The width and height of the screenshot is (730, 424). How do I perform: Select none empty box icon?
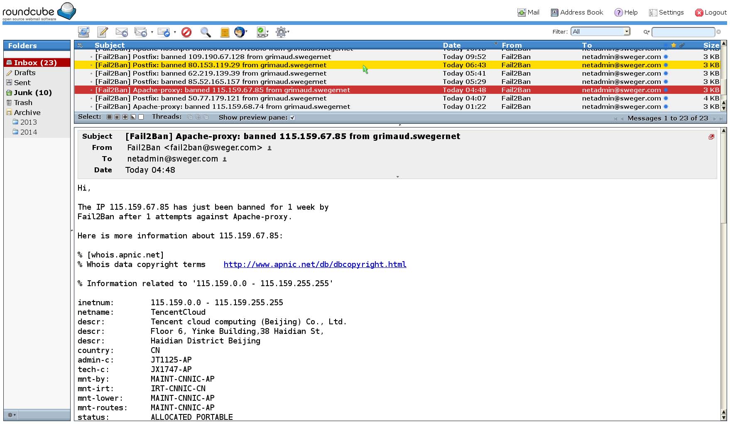coord(141,117)
